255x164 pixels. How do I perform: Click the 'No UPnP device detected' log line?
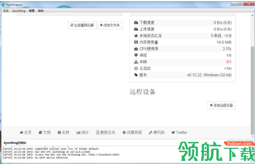[35, 158]
